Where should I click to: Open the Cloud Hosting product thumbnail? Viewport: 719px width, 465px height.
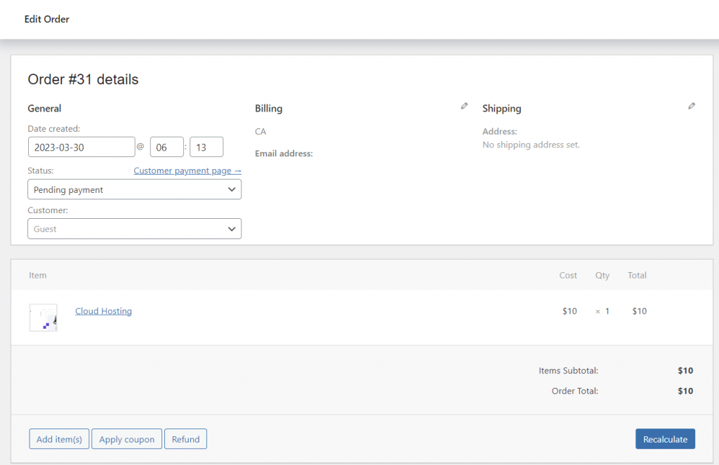pos(43,318)
